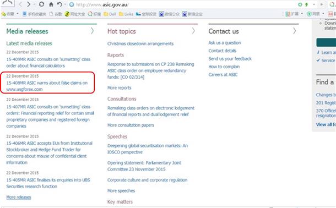Open dropdown arrow next to address bar tools
The width and height of the screenshot is (336, 208).
tap(314, 4)
